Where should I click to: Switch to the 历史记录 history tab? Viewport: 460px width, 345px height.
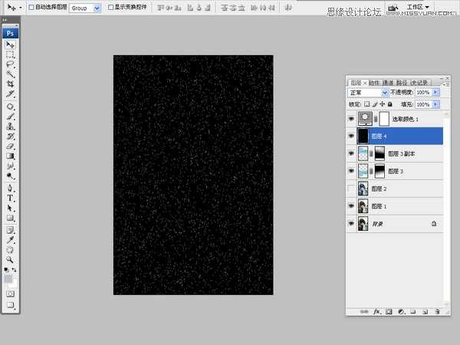[419, 81]
